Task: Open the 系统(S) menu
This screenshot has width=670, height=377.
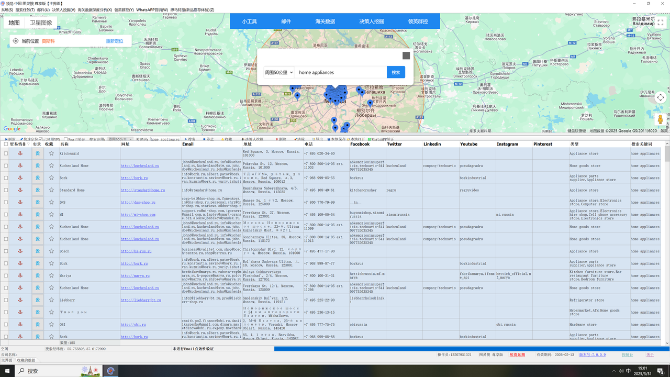Action: 7,10
